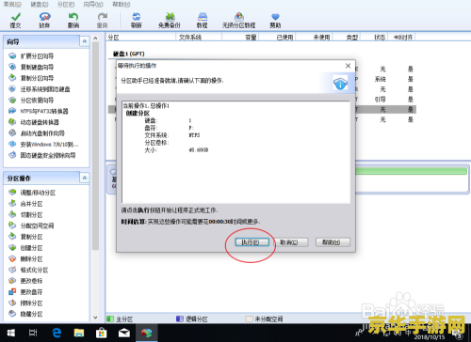Open Microsoft Edge from the taskbar
This screenshot has width=471, height=342.
pyautogui.click(x=57, y=333)
